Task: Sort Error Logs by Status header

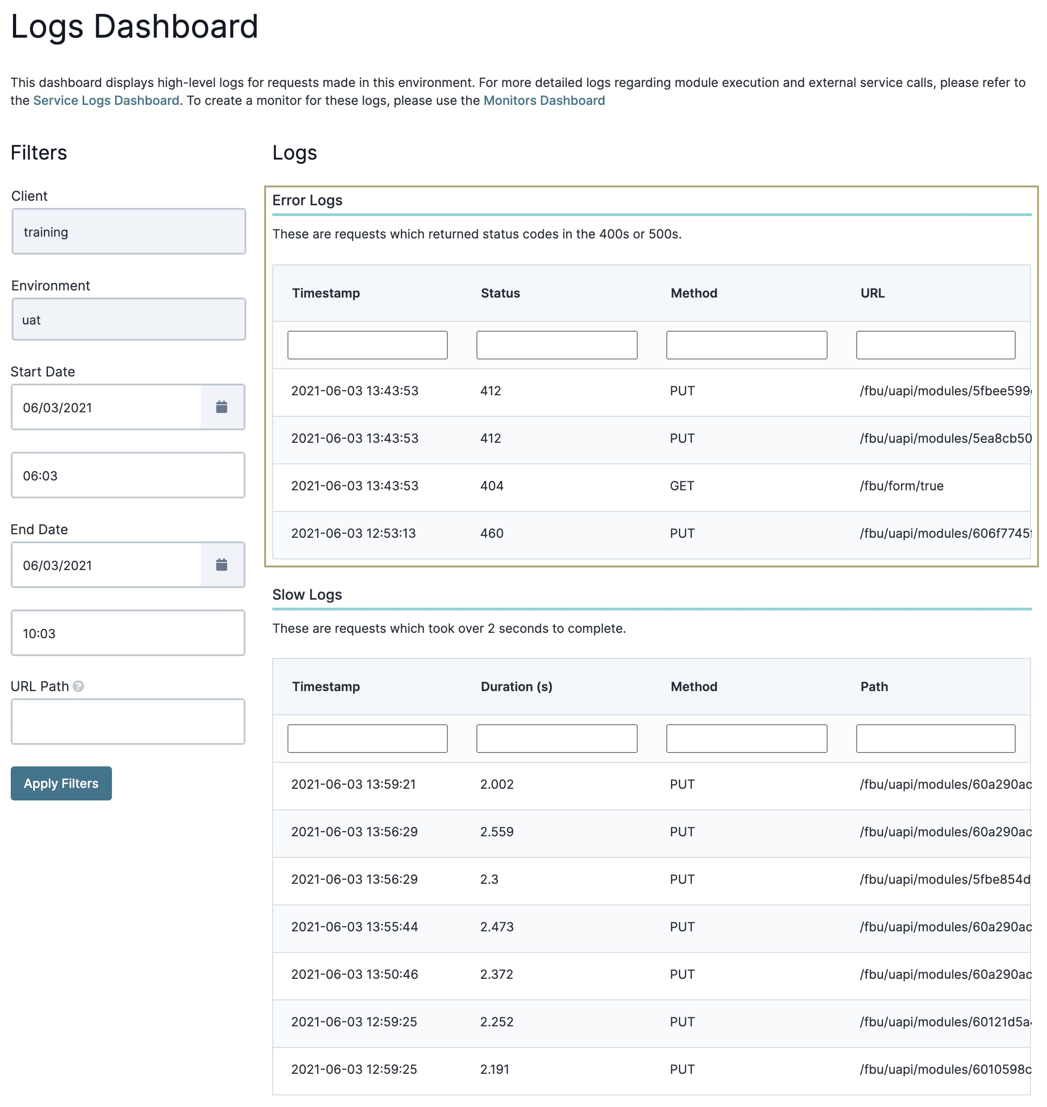Action: tap(500, 293)
